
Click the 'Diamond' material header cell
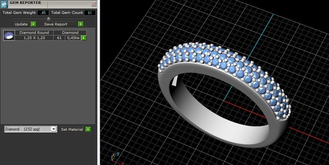point(70,33)
